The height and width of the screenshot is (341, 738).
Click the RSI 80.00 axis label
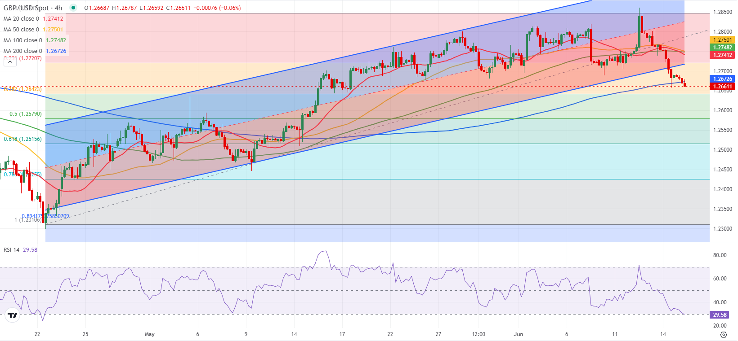(x=720, y=255)
